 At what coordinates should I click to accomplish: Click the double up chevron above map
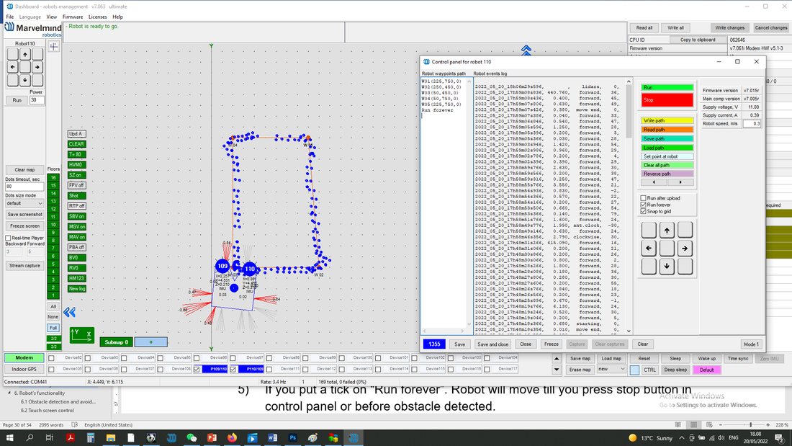point(526,50)
